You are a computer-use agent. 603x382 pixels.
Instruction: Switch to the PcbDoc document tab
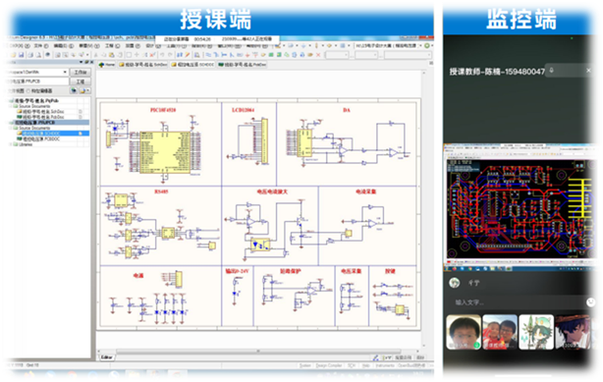click(243, 65)
